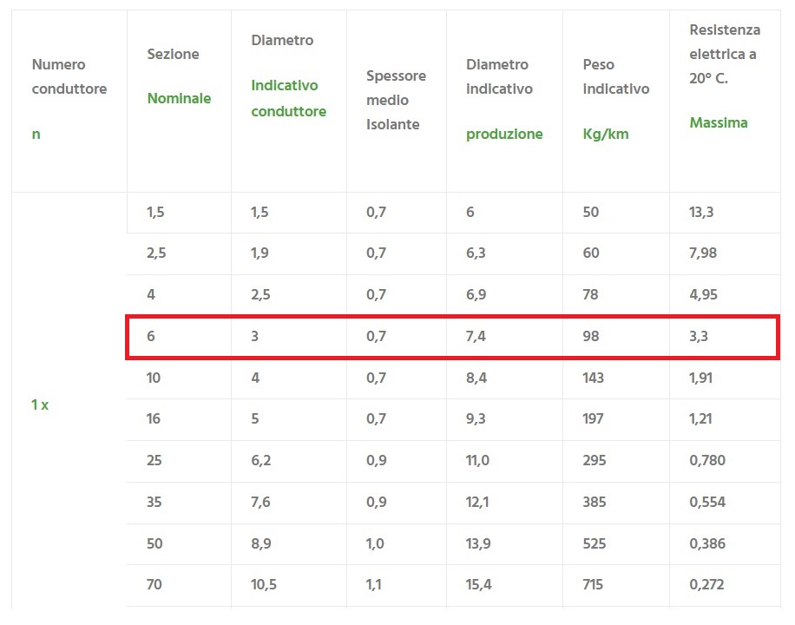Click the section value 25 cell

[154, 460]
